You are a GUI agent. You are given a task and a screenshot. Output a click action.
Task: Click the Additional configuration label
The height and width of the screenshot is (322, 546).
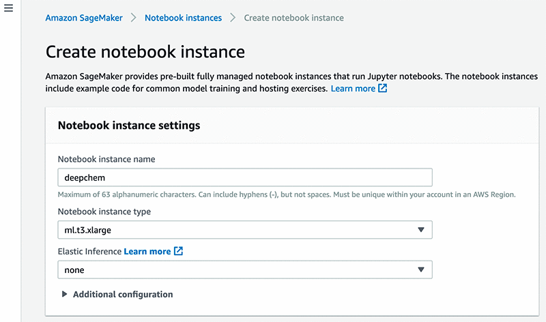[123, 295]
